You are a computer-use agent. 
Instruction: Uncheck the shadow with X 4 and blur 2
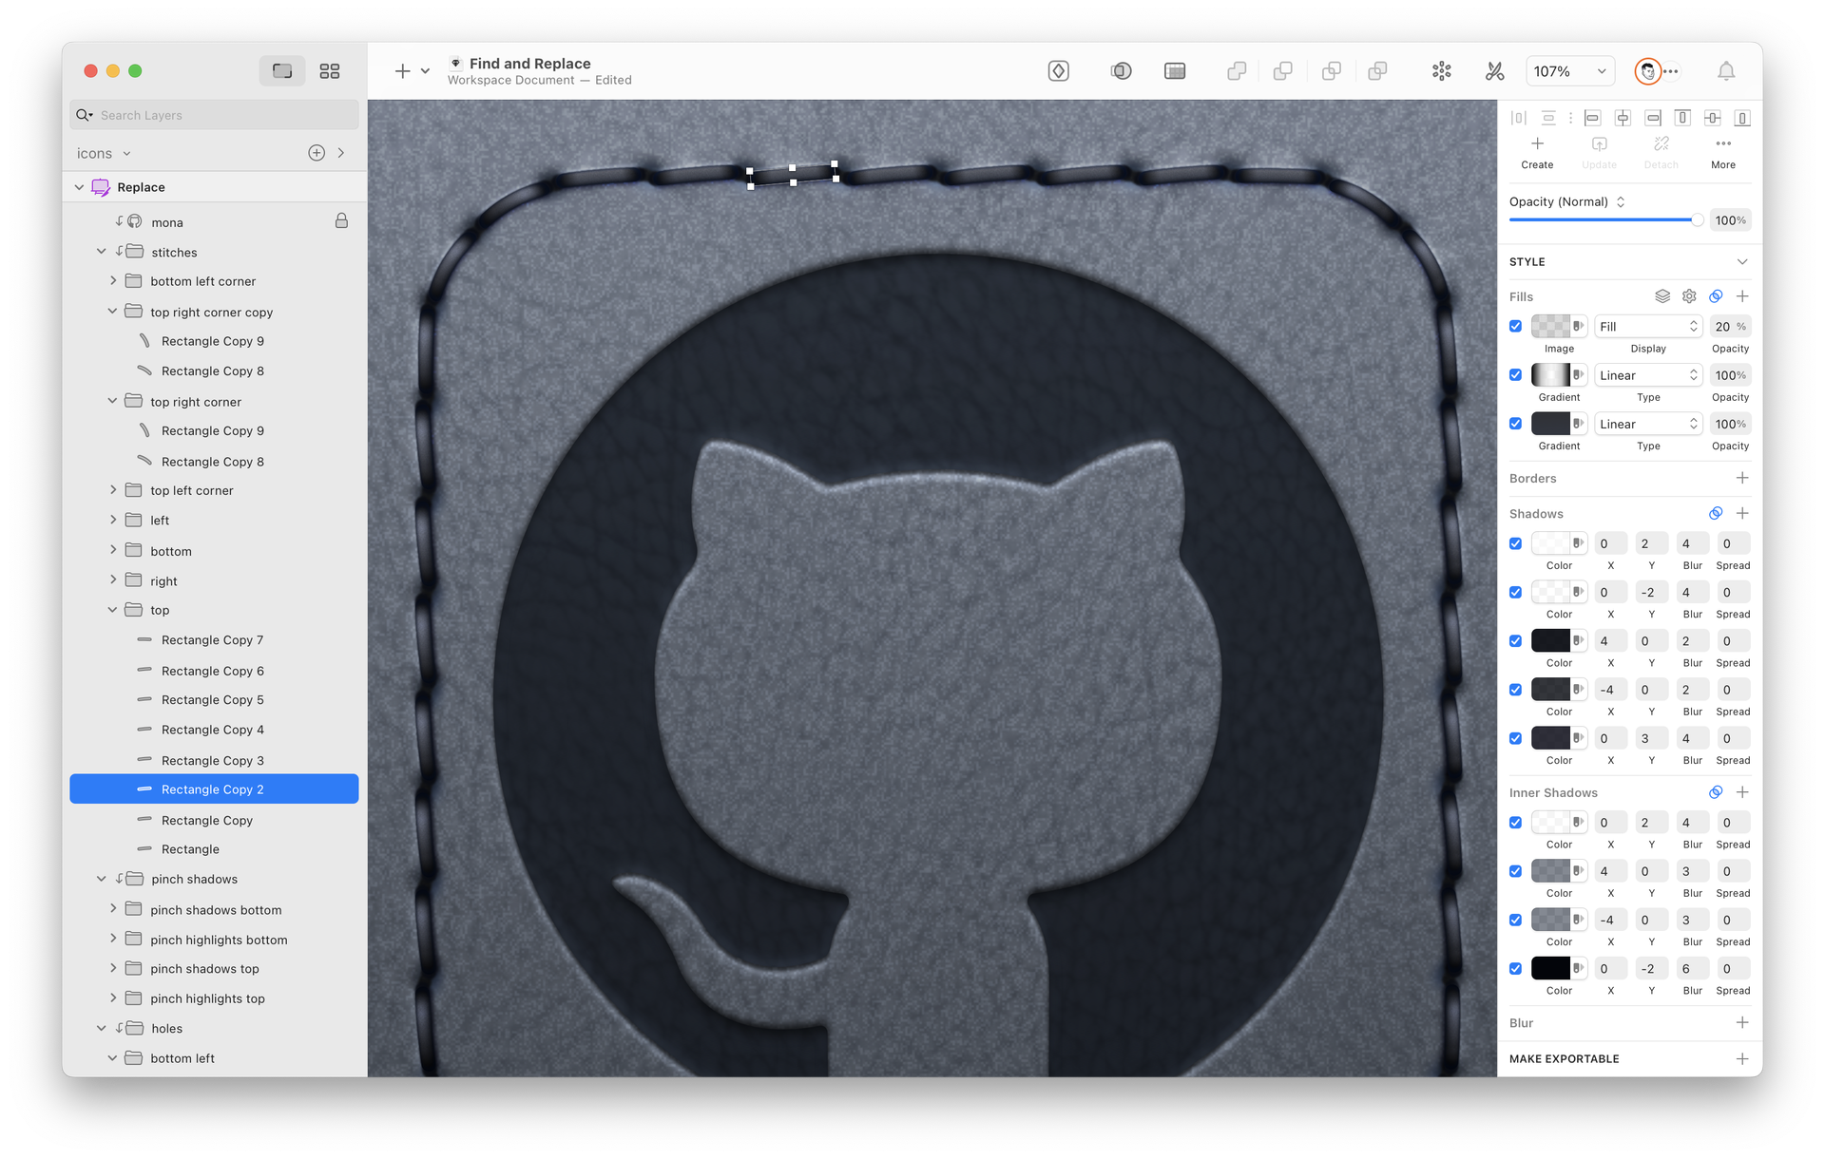(1516, 641)
